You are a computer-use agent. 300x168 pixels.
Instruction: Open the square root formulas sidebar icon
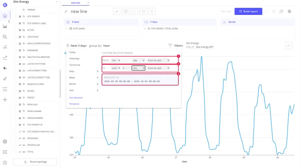click(5, 47)
